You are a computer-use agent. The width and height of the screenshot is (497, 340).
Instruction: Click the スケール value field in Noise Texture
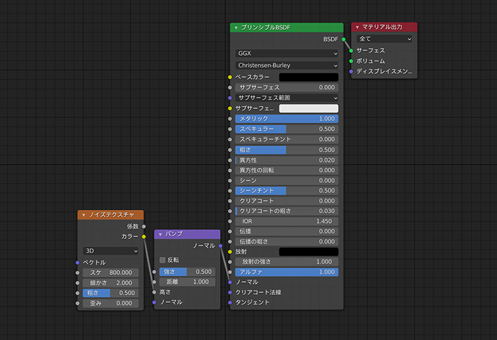point(111,272)
